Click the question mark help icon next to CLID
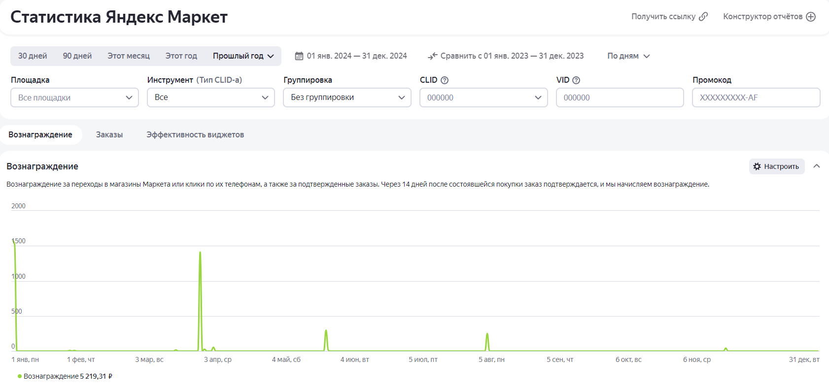The height and width of the screenshot is (389, 829). click(445, 80)
